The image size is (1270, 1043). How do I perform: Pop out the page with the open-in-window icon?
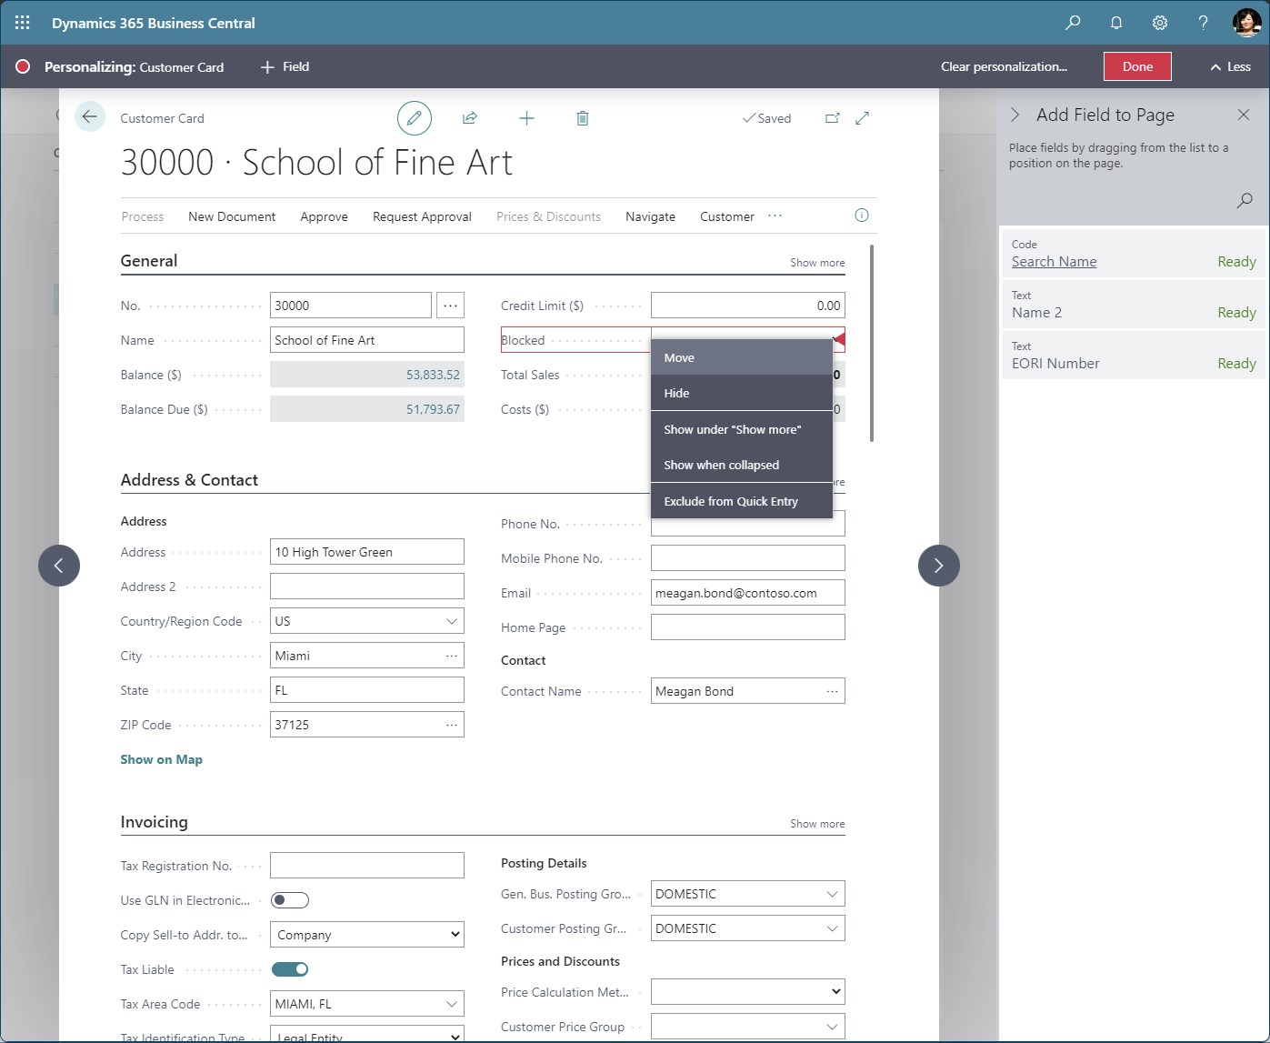832,117
